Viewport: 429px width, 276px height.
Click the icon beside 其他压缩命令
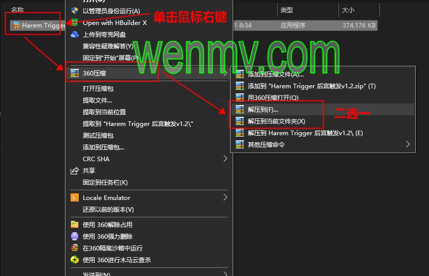click(x=240, y=144)
